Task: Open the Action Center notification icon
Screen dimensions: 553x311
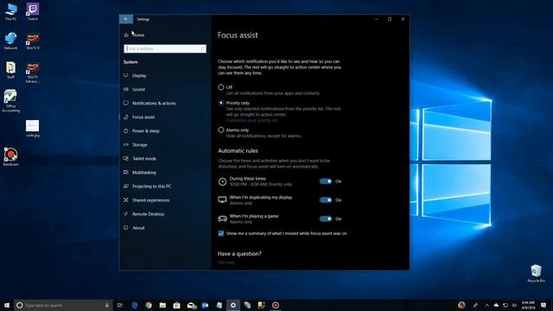Action: [x=543, y=305]
